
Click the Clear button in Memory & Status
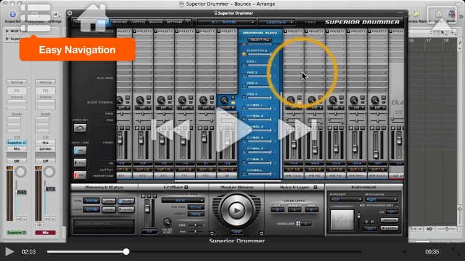[x=109, y=210]
